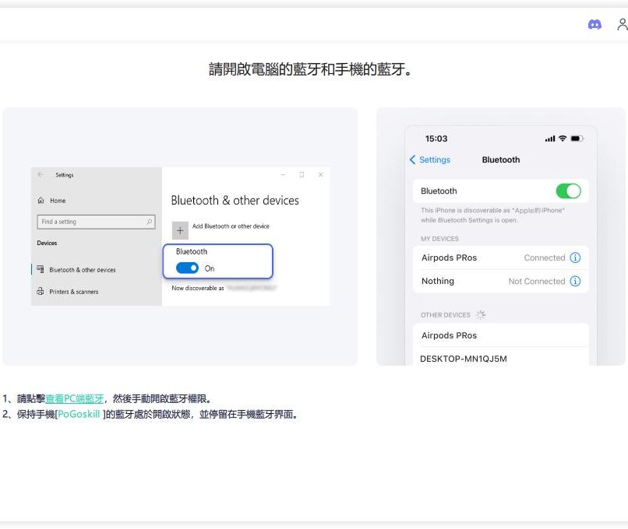
Task: Select DESKTOP-MN1QJ5M in Other Devices
Action: pyautogui.click(x=463, y=359)
